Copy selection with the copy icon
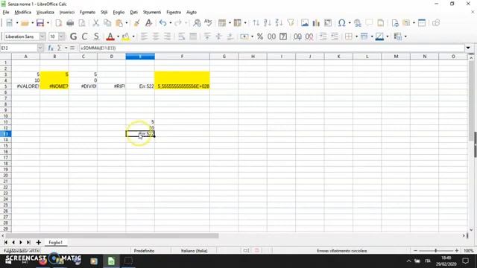 [x=107, y=23]
